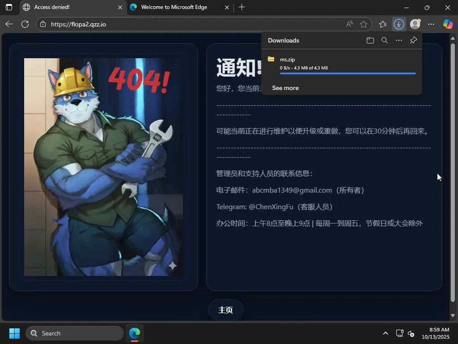458x344 pixels.
Task: Search downloads with magnifier icon
Action: point(385,40)
